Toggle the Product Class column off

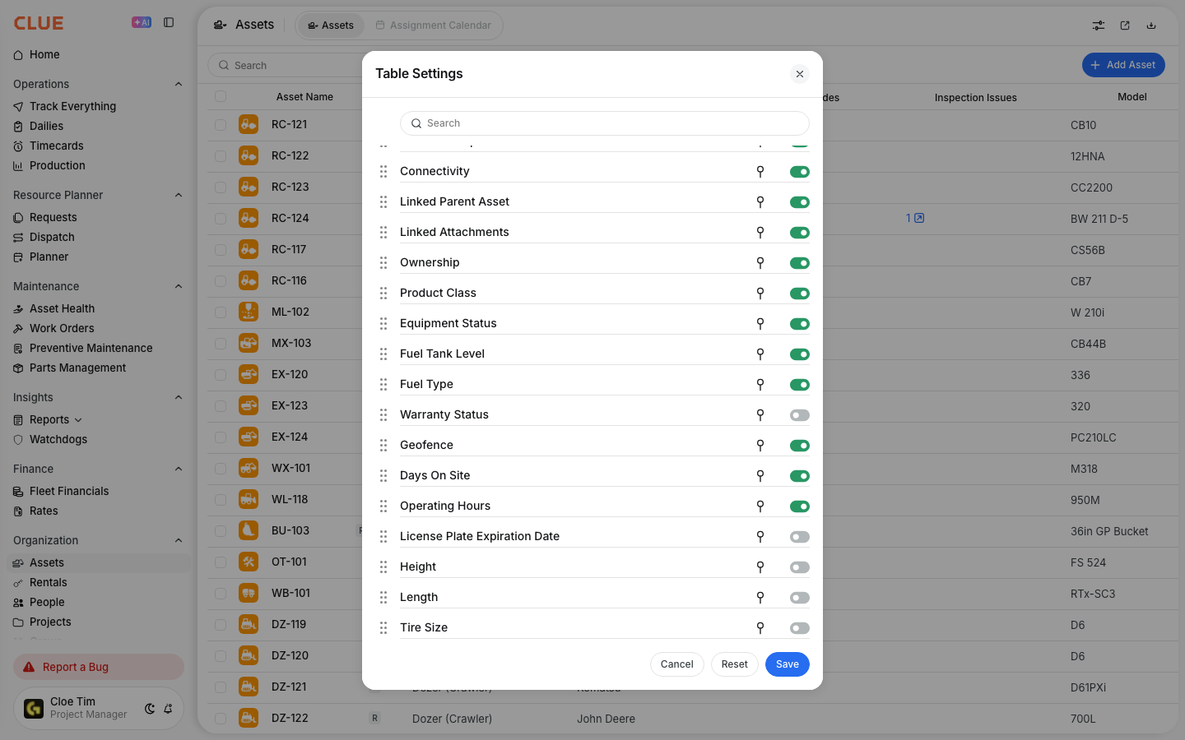click(800, 294)
